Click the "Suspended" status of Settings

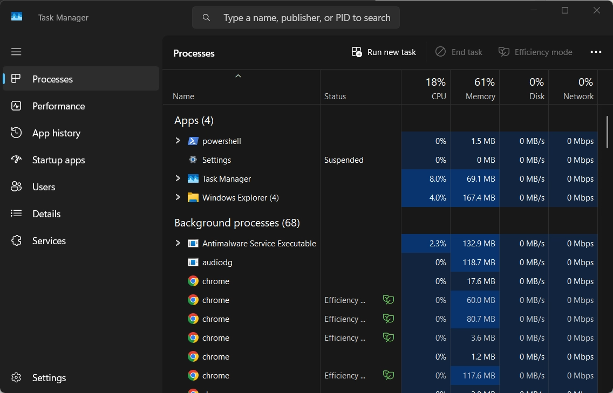click(x=344, y=160)
